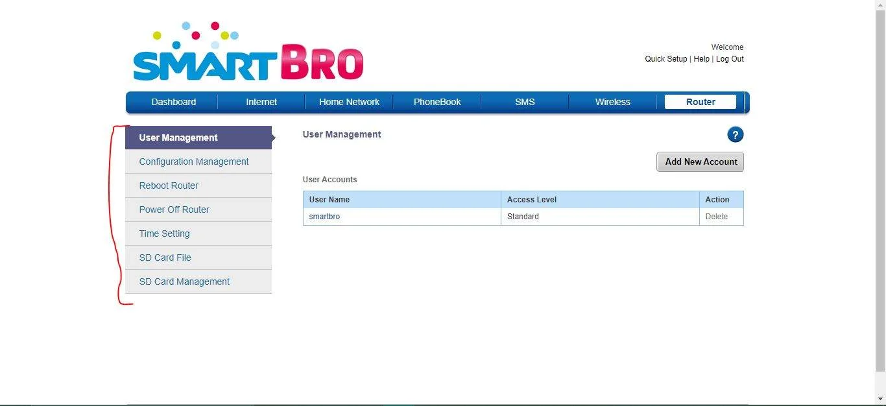Click the smartbro user name cell
The height and width of the screenshot is (406, 886).
point(402,217)
